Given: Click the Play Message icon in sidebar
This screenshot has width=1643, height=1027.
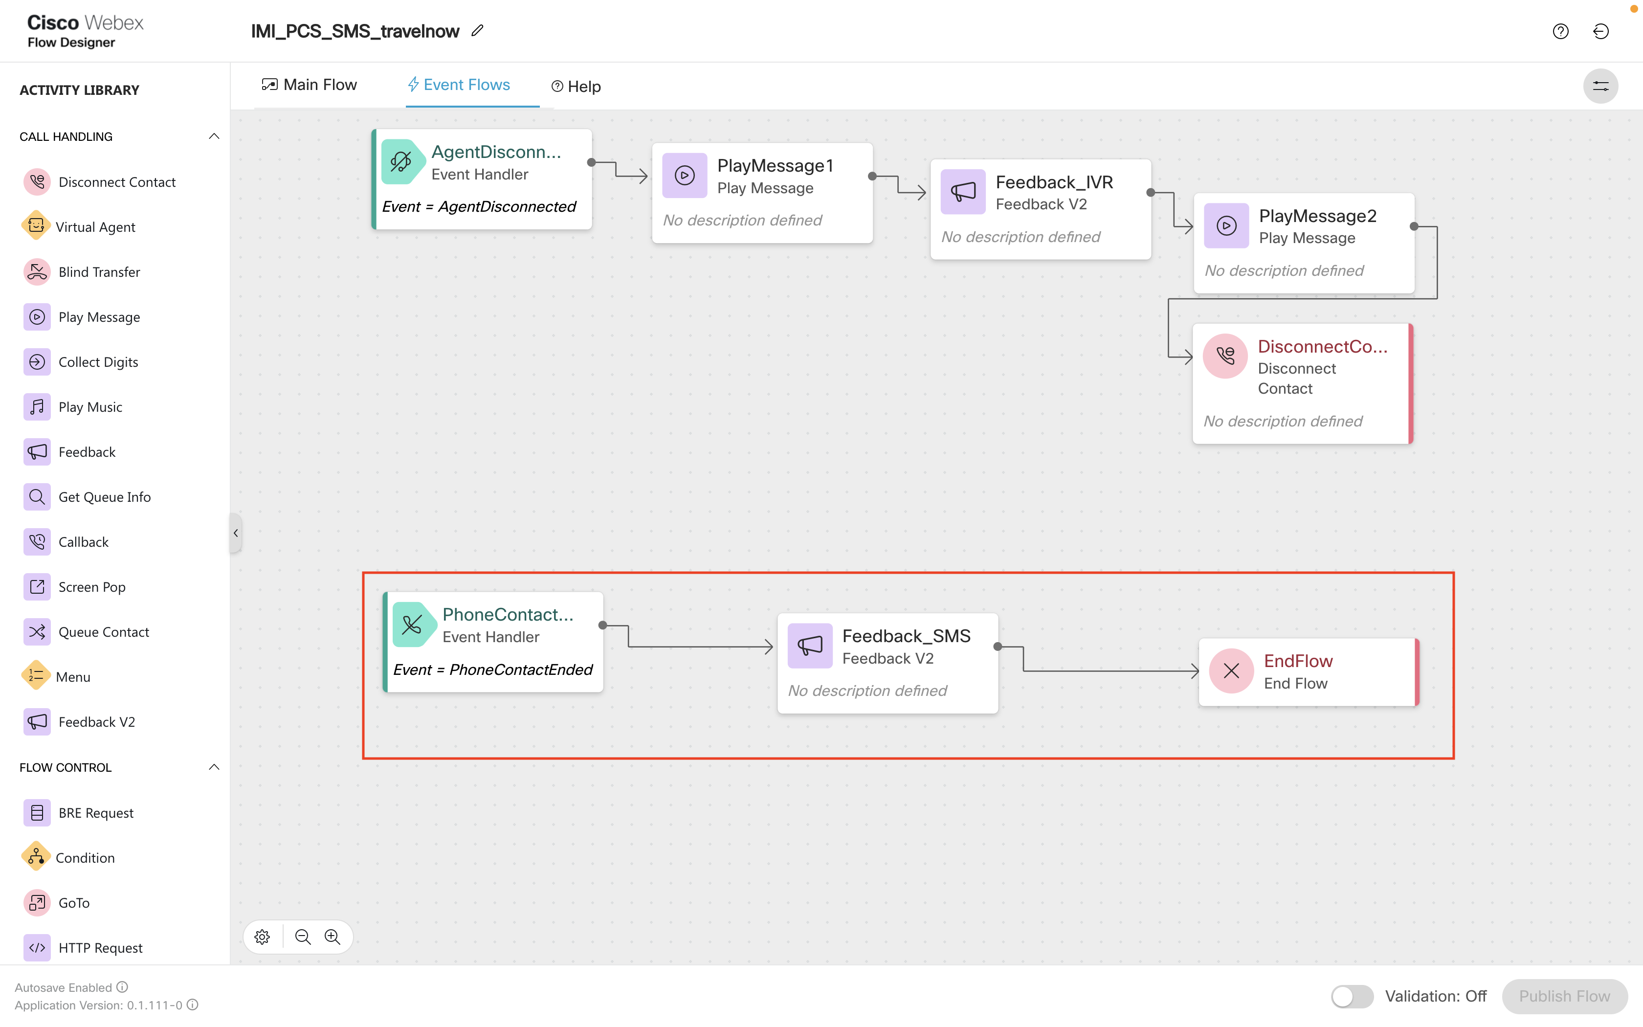Looking at the screenshot, I should (37, 316).
